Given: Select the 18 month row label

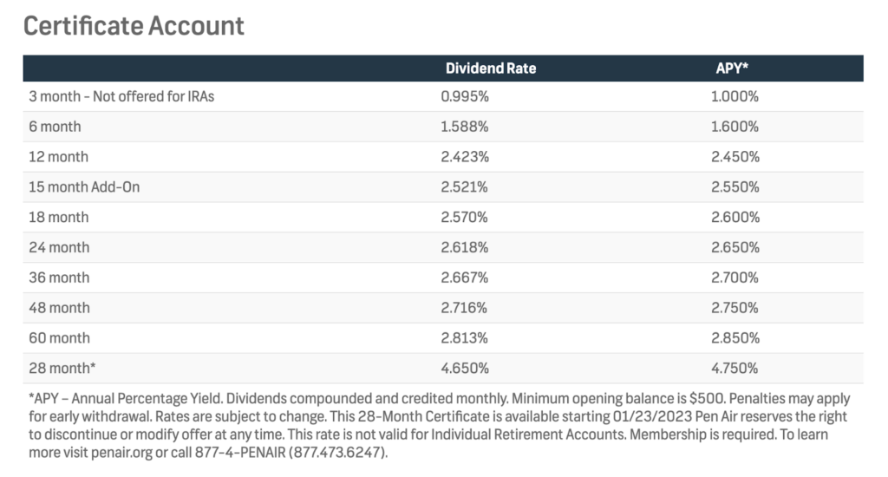Looking at the screenshot, I should [x=58, y=217].
